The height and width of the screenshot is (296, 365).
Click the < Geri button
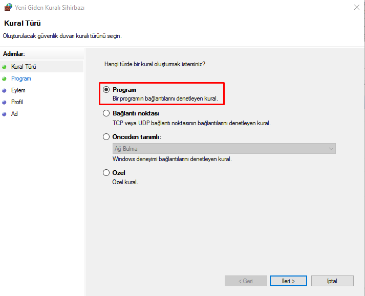[x=246, y=281]
